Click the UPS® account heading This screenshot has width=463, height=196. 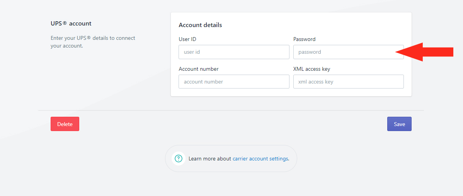click(71, 23)
